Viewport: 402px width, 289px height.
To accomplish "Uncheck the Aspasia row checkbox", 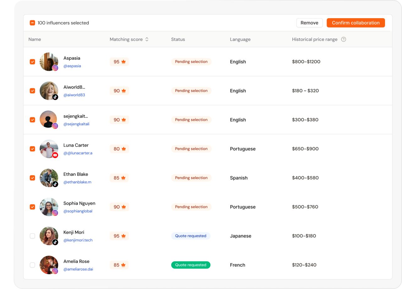I will pos(32,62).
